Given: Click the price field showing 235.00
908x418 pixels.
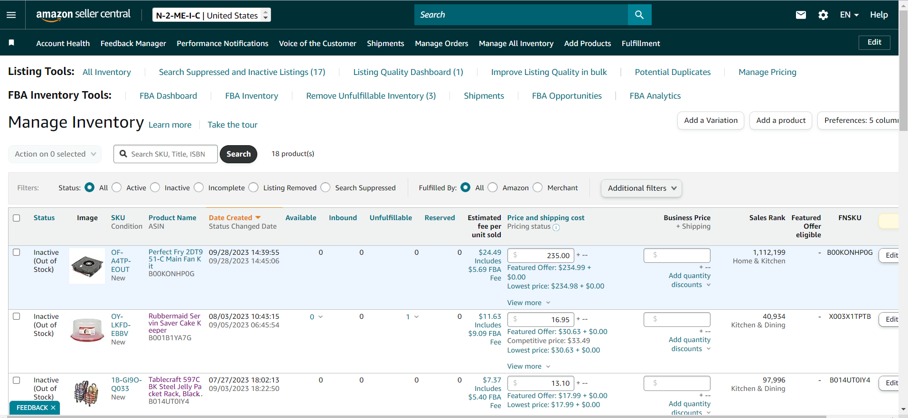Looking at the screenshot, I should (x=541, y=255).
